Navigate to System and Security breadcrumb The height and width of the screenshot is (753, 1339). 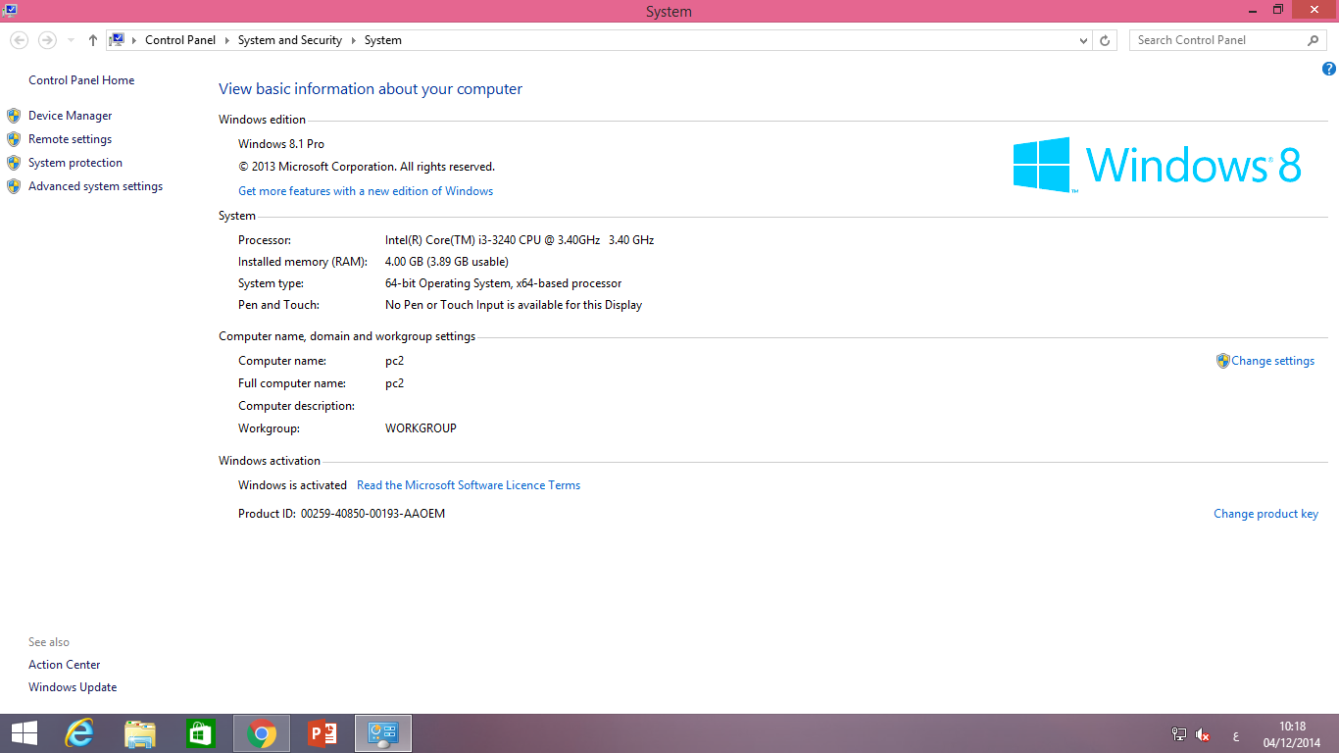point(290,40)
